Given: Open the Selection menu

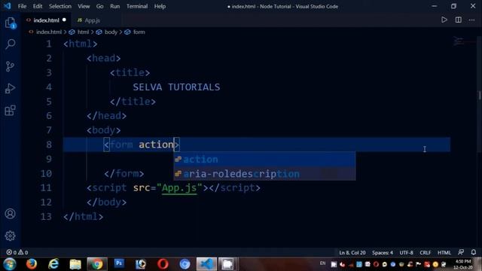Looking at the screenshot, I should click(x=60, y=6).
